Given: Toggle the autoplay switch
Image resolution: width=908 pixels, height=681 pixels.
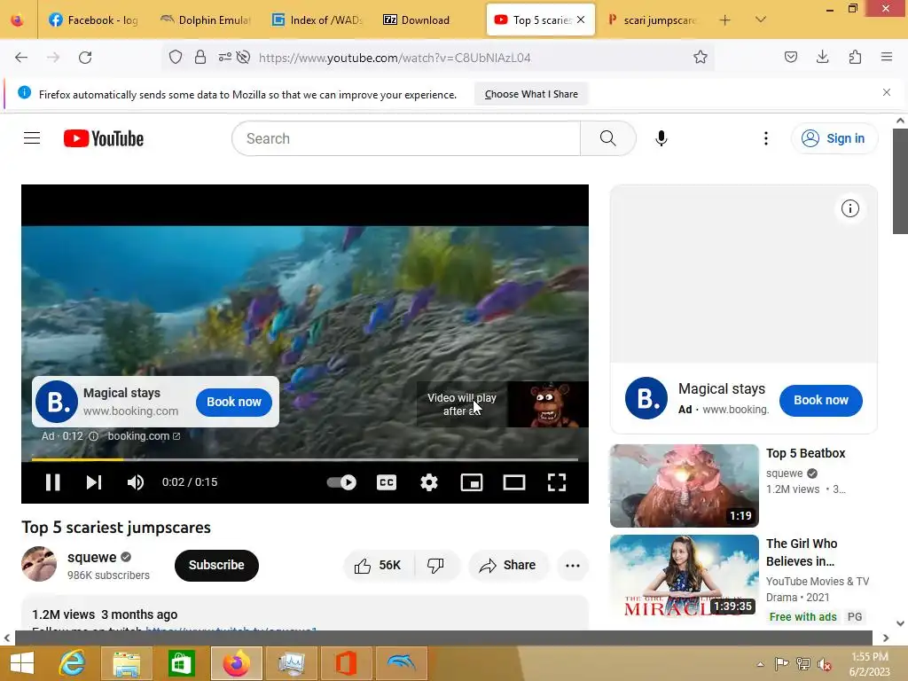Looking at the screenshot, I should 341,482.
